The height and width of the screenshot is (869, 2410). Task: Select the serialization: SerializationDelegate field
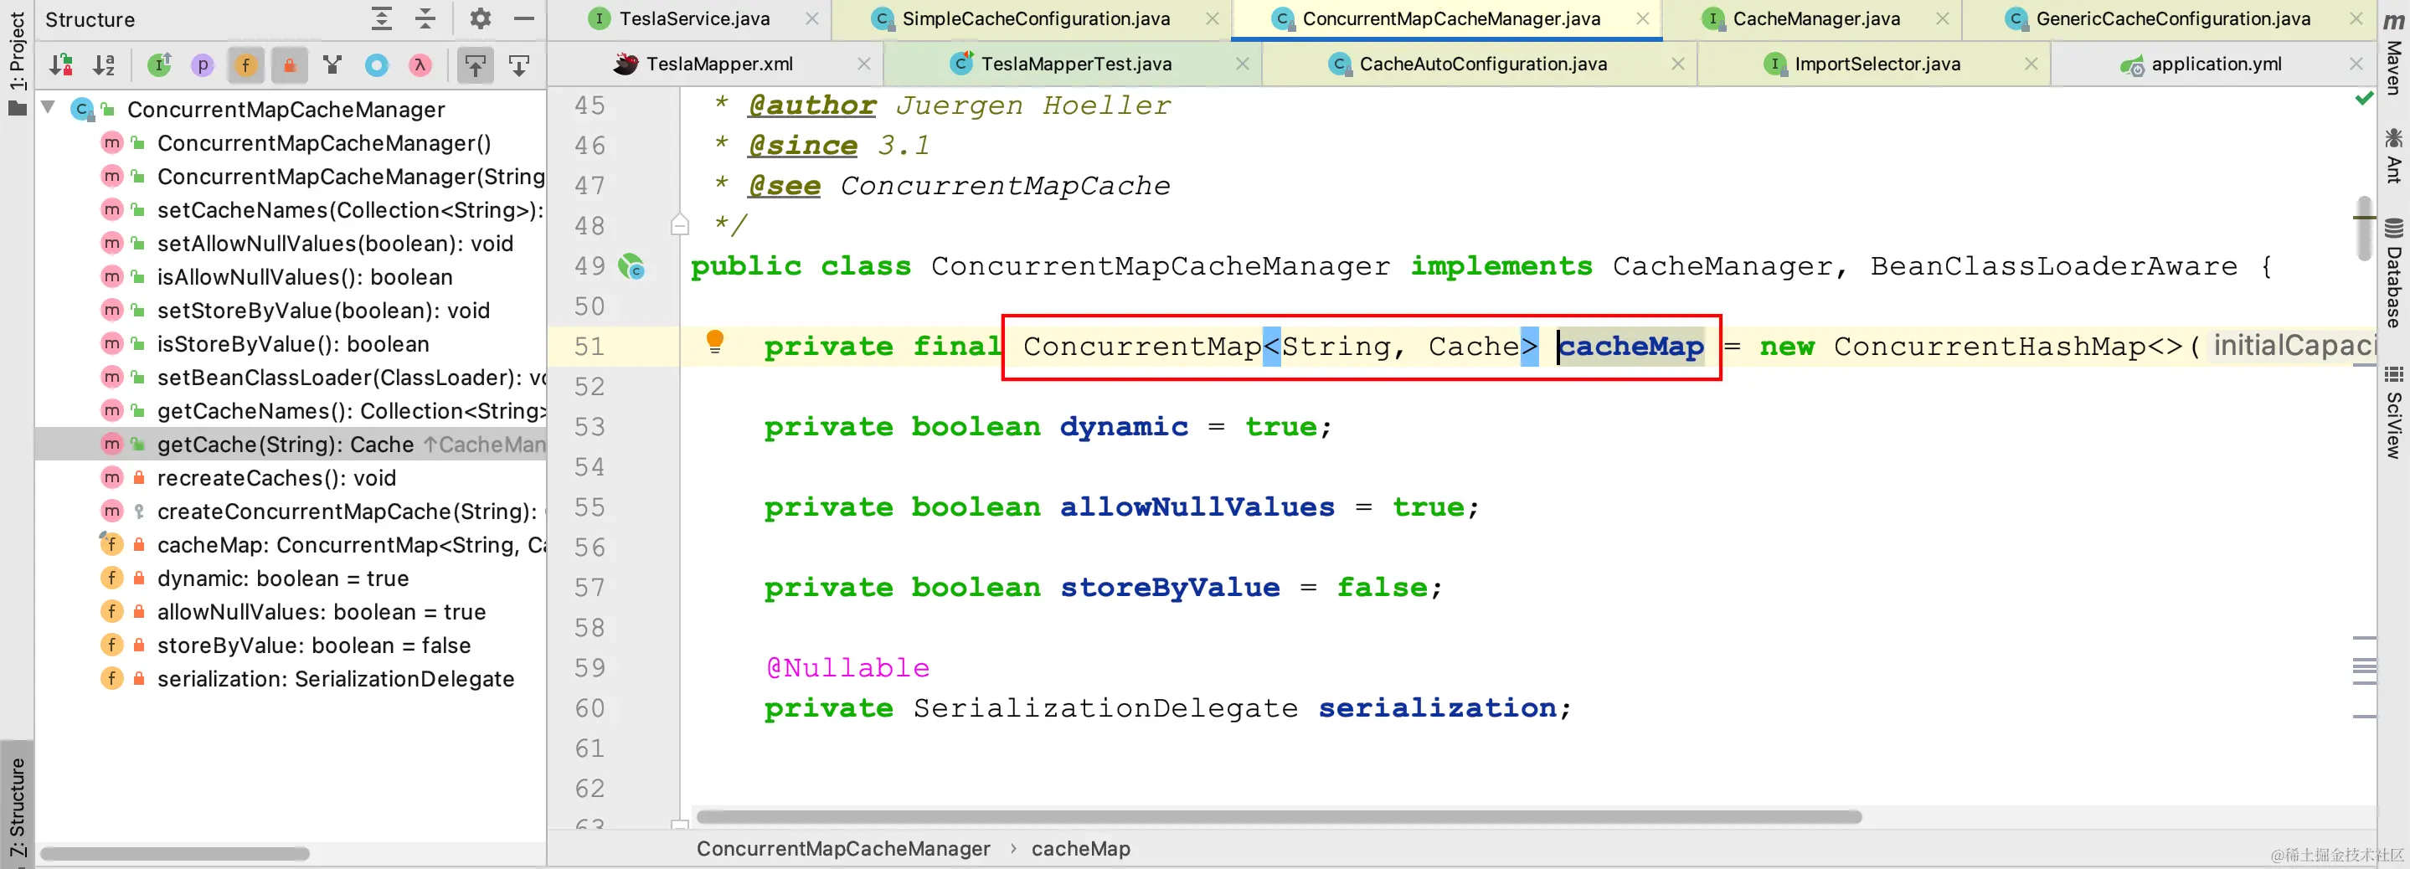click(335, 678)
